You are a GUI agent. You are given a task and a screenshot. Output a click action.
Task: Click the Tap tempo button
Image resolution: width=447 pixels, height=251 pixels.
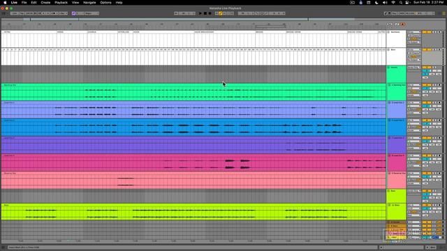click(22, 13)
